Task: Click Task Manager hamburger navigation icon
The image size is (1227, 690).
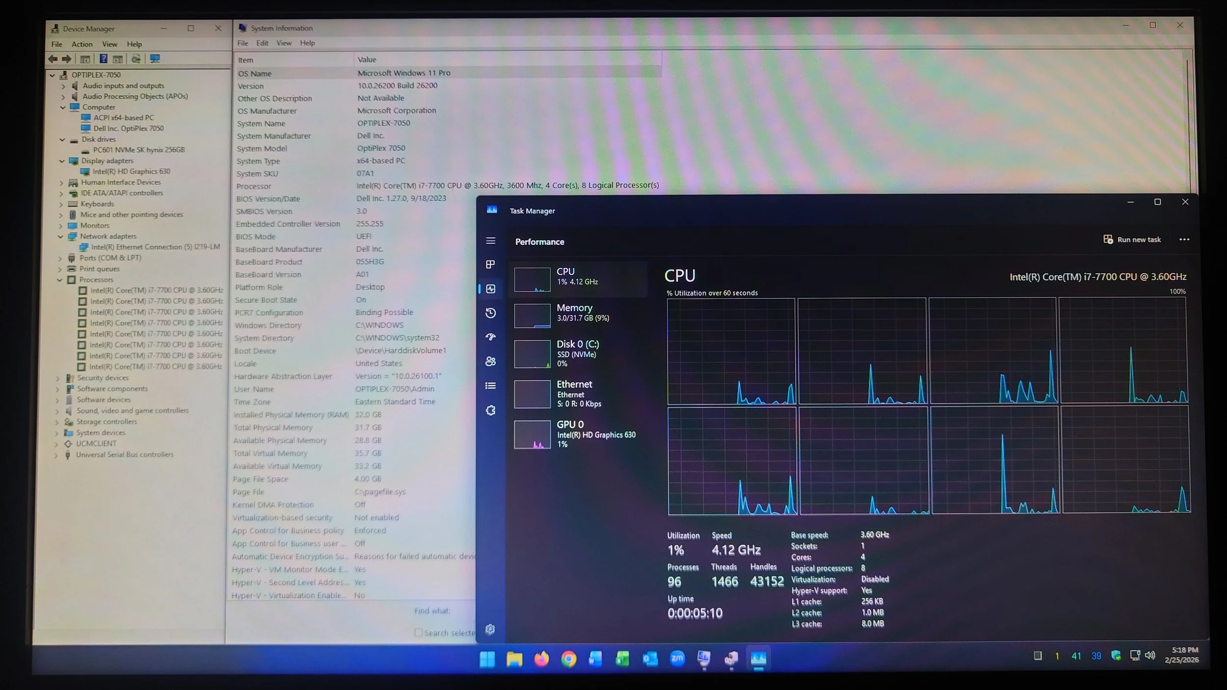Action: coord(490,240)
